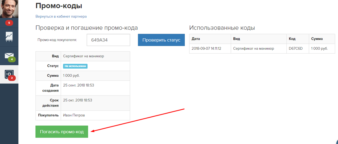Click '1 000 руб.' in the details table
Image resolution: width=338 pixels, height=144 pixels.
pyautogui.click(x=71, y=76)
